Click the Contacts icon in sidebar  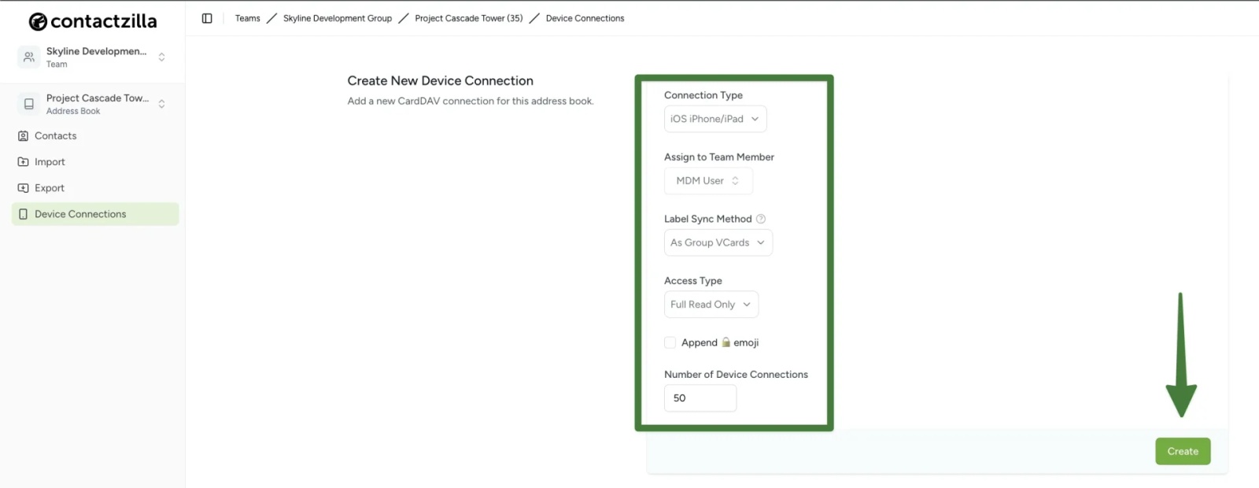23,135
